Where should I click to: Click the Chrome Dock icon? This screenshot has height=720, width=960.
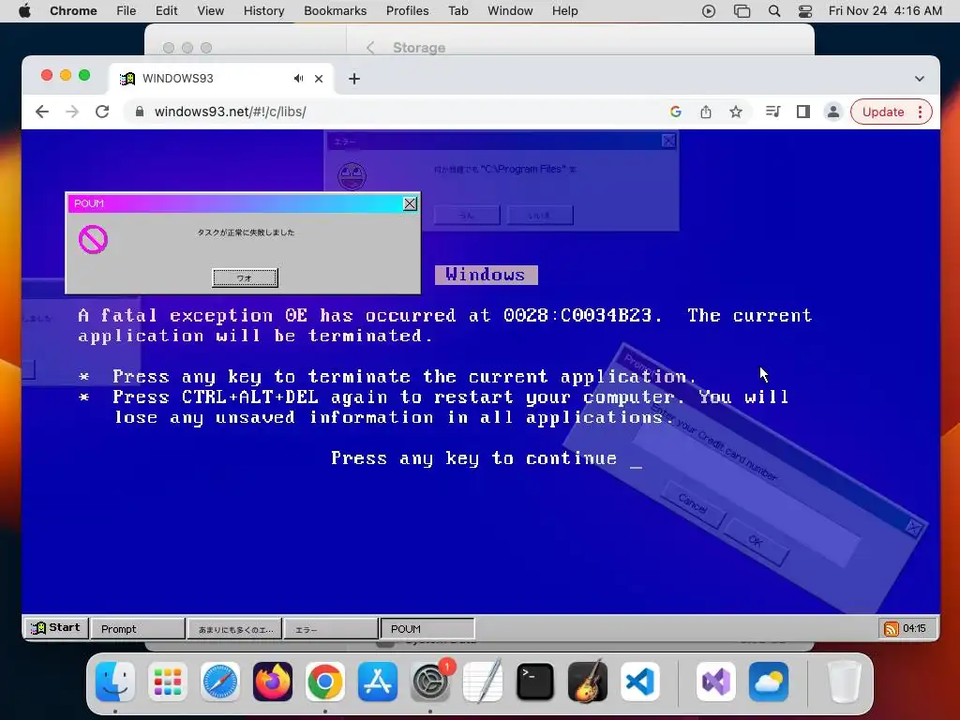point(325,682)
